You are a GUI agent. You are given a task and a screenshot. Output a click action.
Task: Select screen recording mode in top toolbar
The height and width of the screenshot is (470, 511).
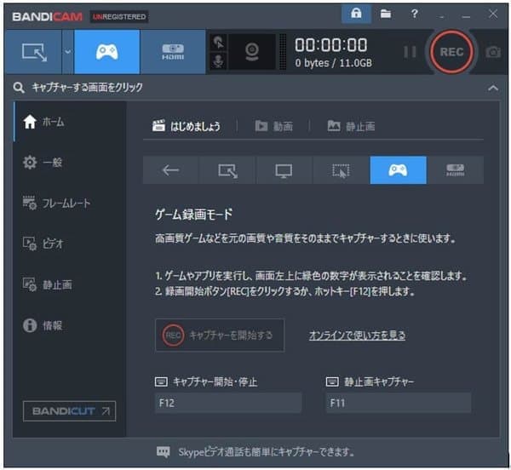pyautogui.click(x=33, y=52)
